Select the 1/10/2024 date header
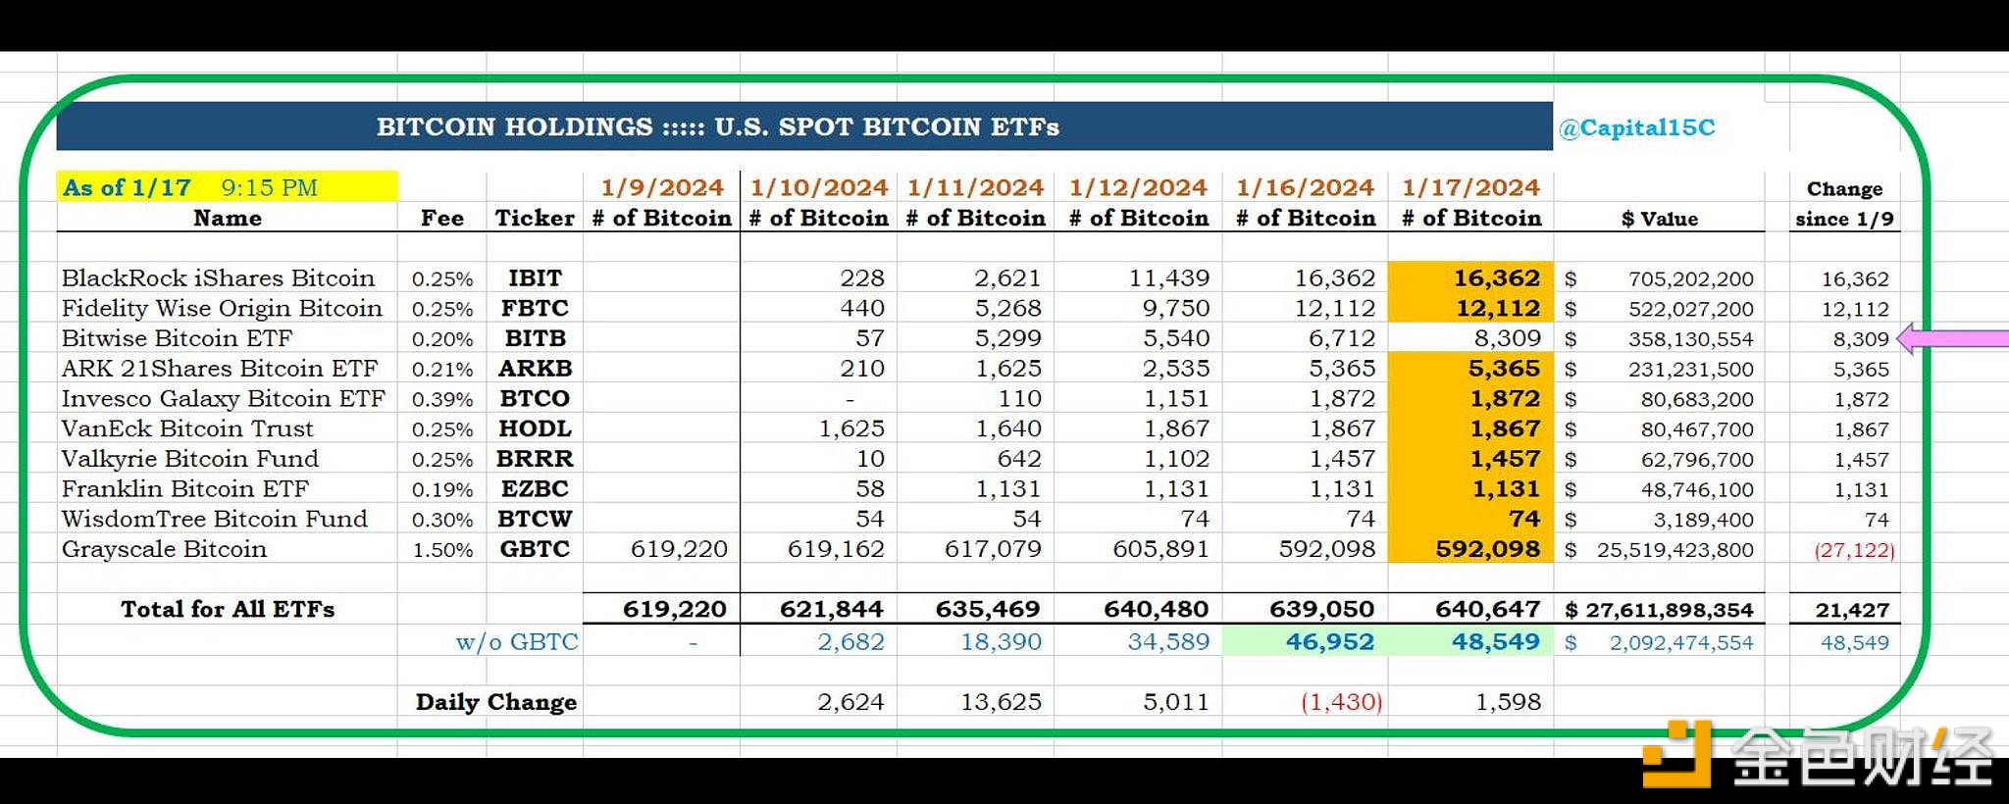Viewport: 2009px width, 804px height. click(819, 187)
